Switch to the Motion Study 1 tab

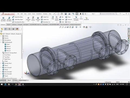tap(23, 80)
